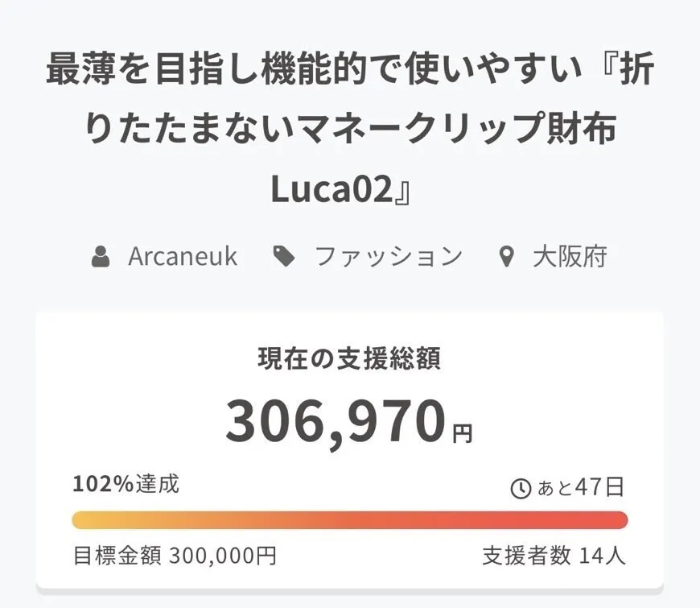Open the Arcaneuk creator profile link
This screenshot has height=608, width=700.
[183, 257]
